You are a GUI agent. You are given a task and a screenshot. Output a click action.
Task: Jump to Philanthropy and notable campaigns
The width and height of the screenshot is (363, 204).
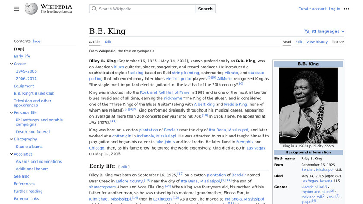(x=39, y=122)
